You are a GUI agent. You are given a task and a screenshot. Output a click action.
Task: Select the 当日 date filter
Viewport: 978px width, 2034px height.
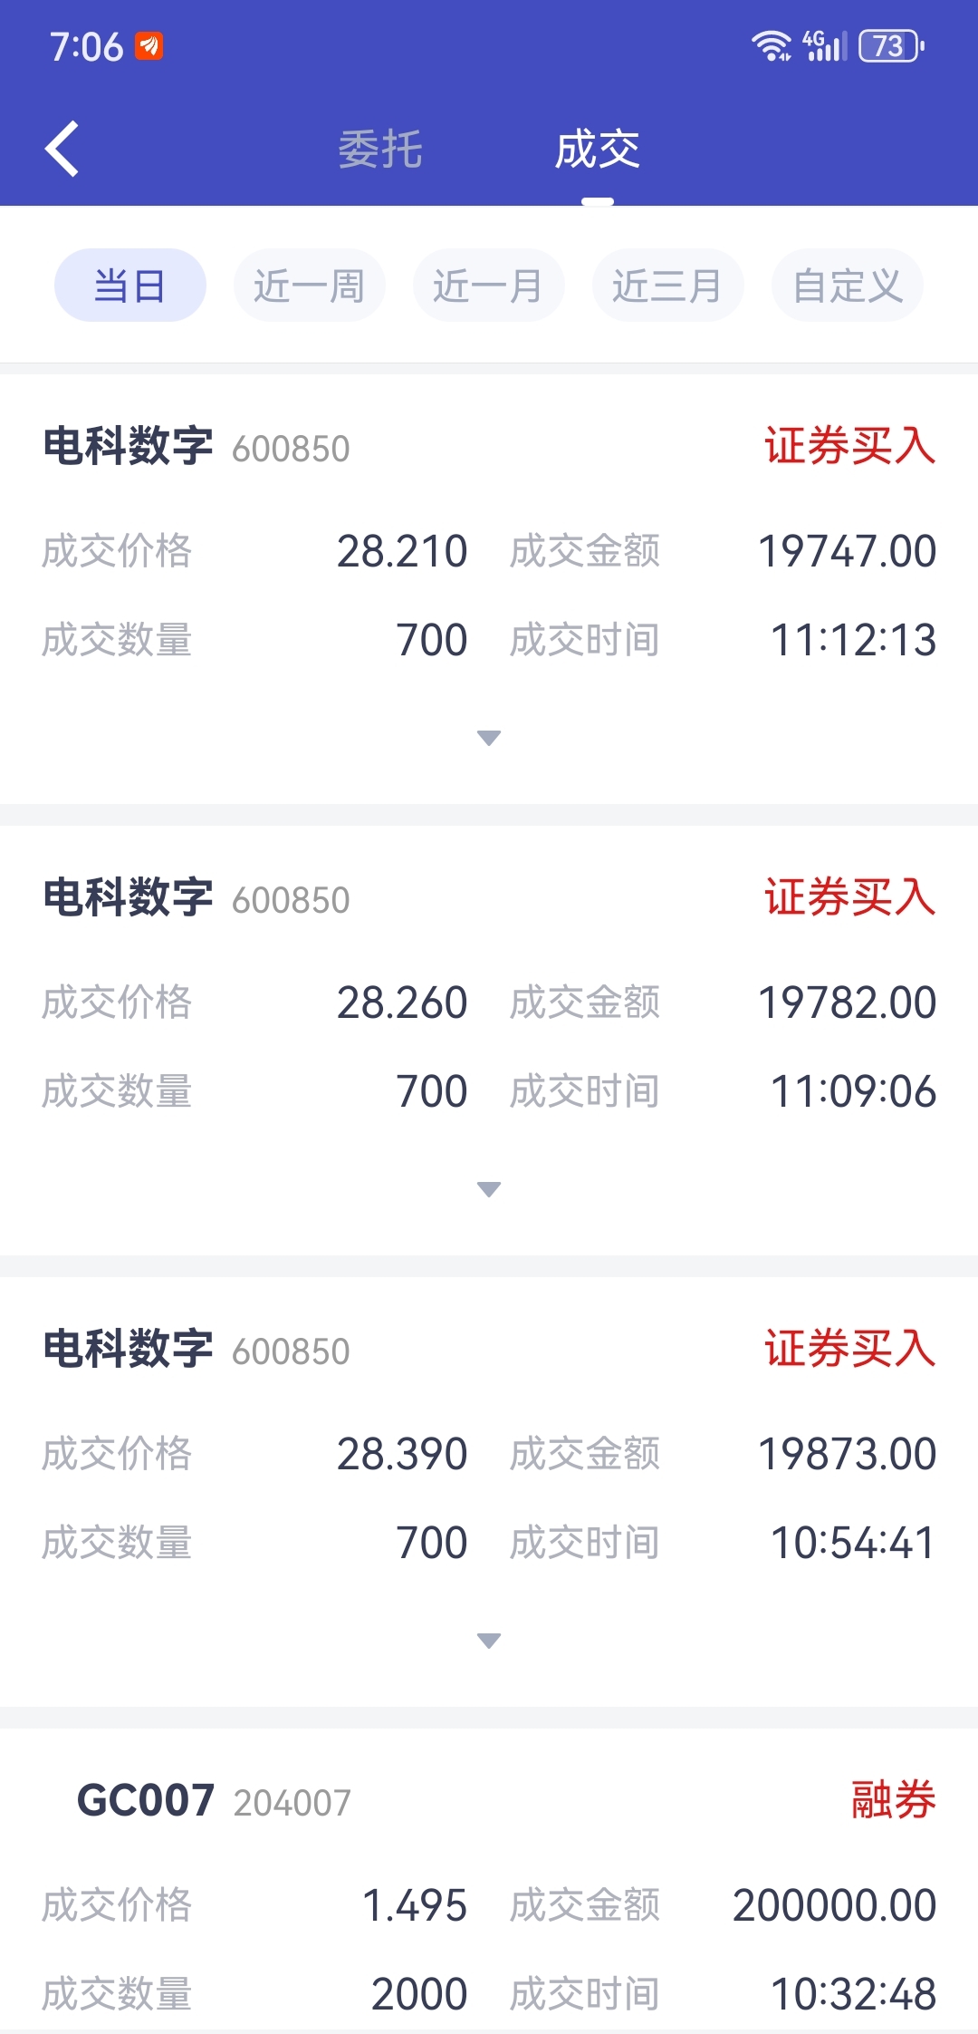(x=130, y=286)
